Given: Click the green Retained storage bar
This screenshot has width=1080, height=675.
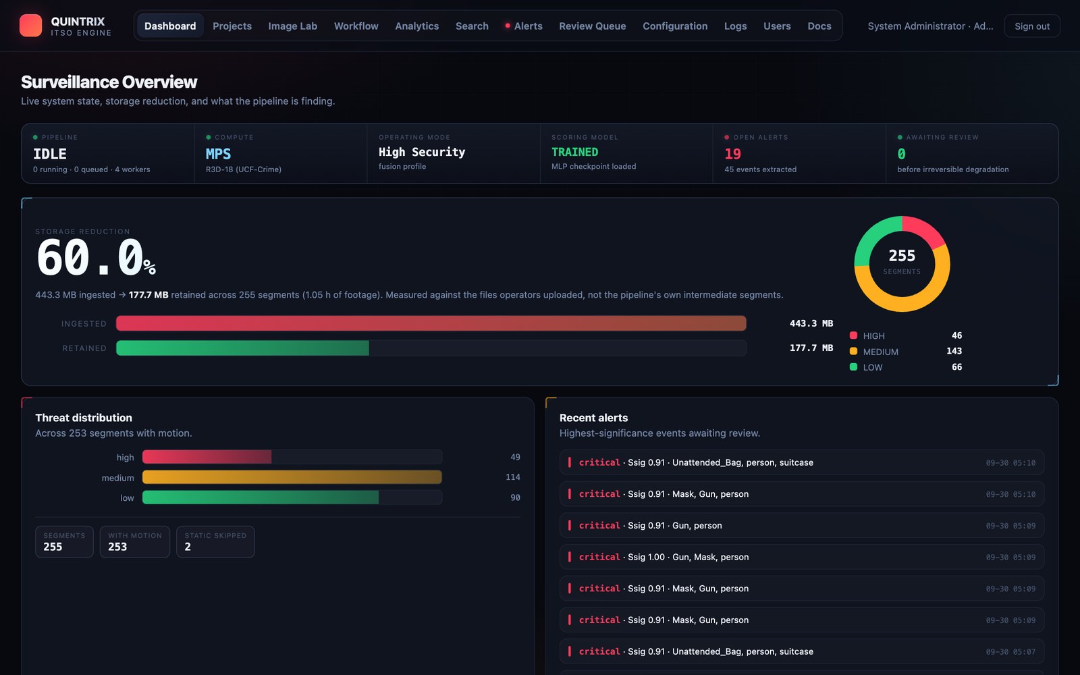Looking at the screenshot, I should (x=242, y=348).
